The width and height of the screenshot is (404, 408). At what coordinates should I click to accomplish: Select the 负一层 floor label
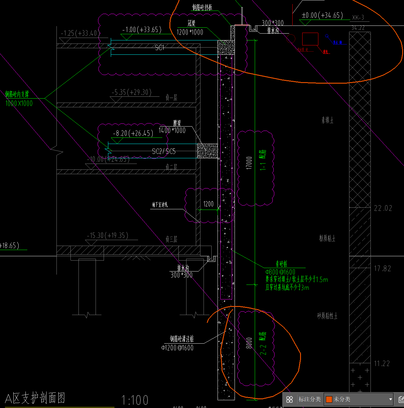pyautogui.click(x=172, y=98)
